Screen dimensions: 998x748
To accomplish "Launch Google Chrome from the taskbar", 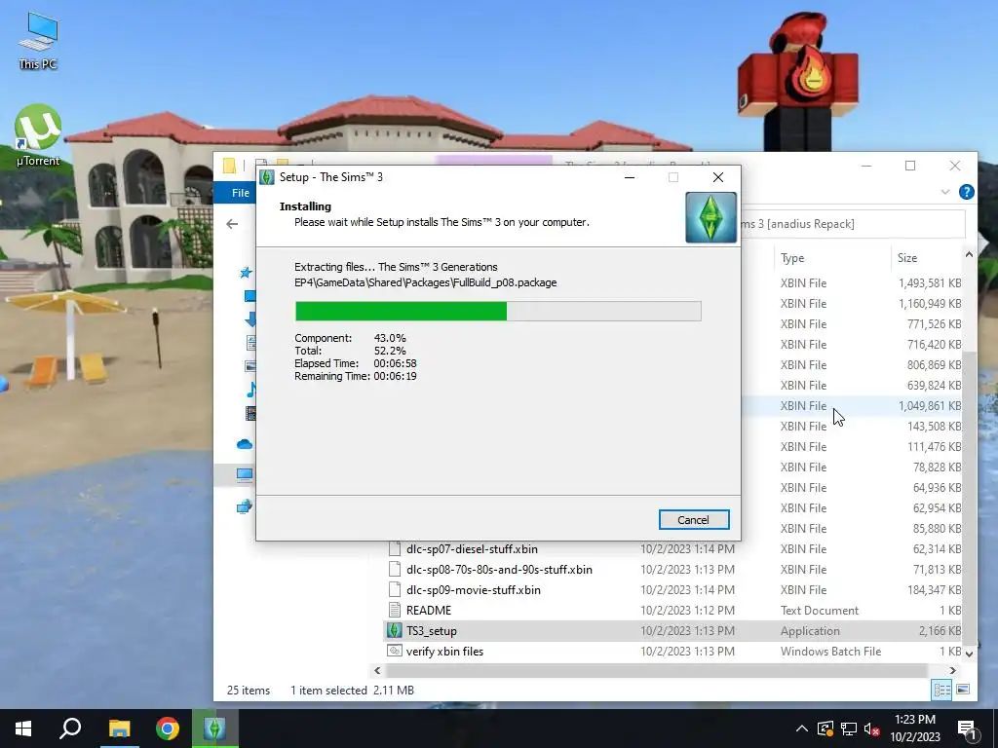I will pos(168,729).
